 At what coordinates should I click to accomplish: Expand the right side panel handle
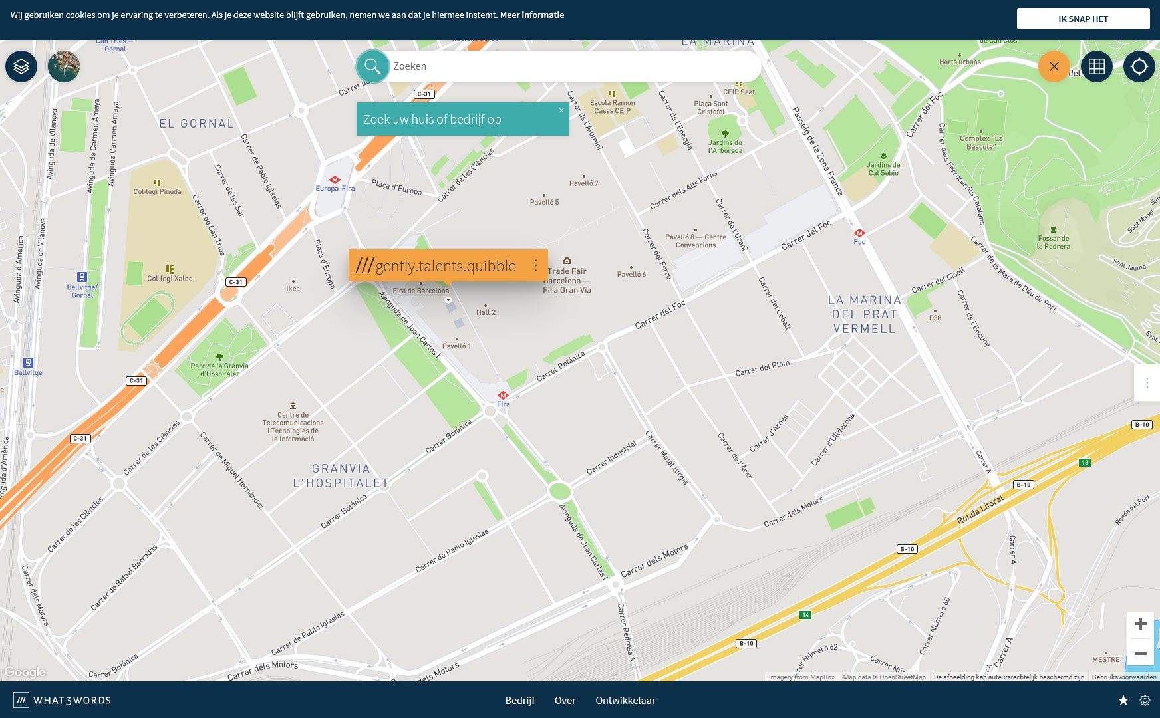pos(1147,382)
